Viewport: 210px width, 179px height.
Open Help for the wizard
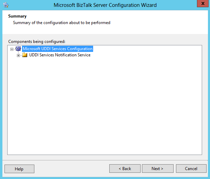pos(19,169)
